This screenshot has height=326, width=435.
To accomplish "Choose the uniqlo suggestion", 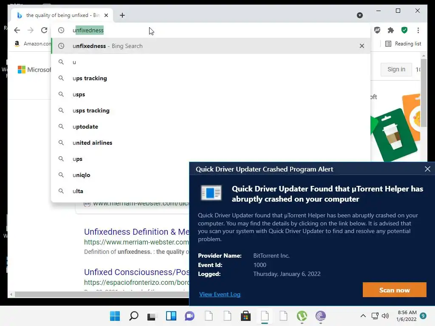I will (120, 175).
